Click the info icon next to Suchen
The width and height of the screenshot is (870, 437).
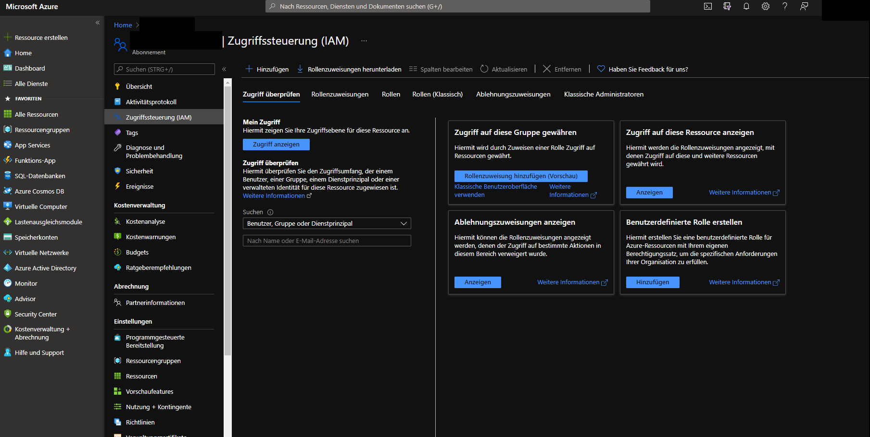(270, 212)
